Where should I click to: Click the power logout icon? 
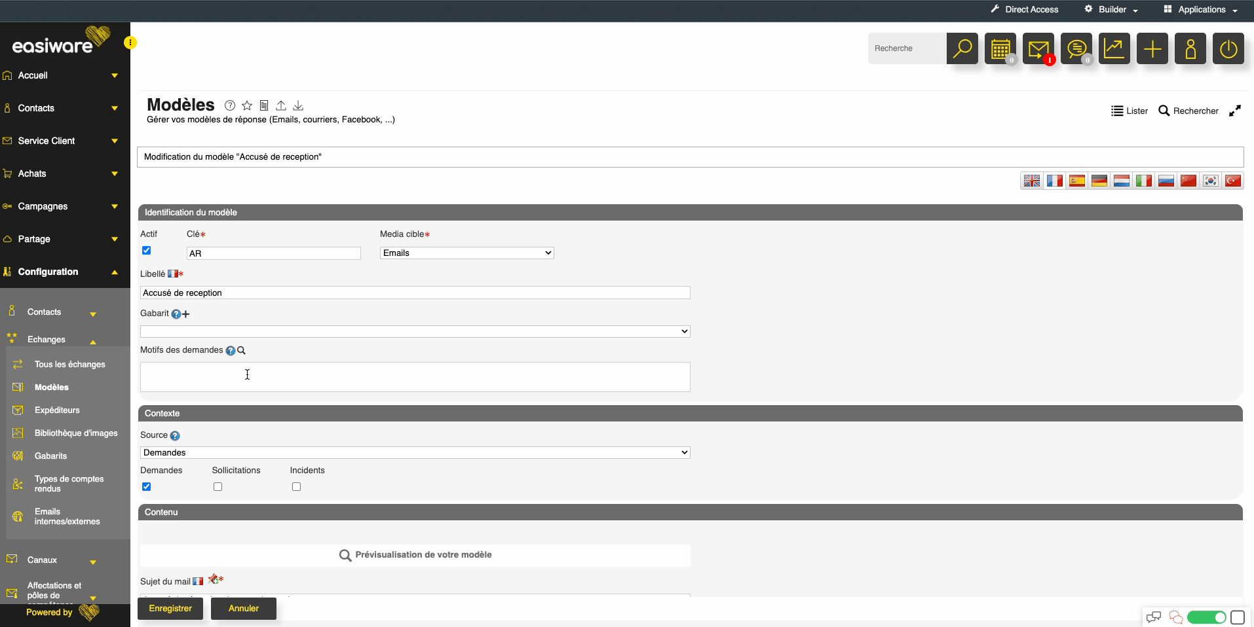pos(1228,48)
